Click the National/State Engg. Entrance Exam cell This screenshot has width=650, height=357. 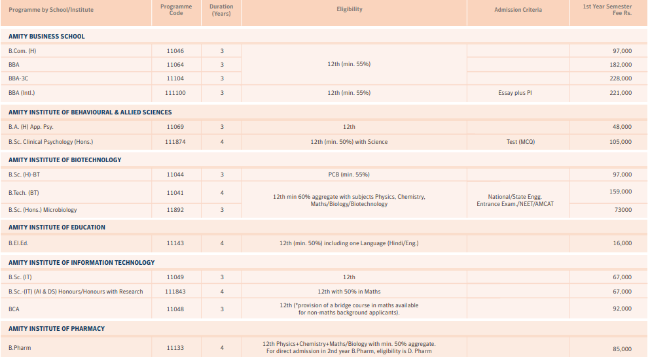tap(515, 201)
